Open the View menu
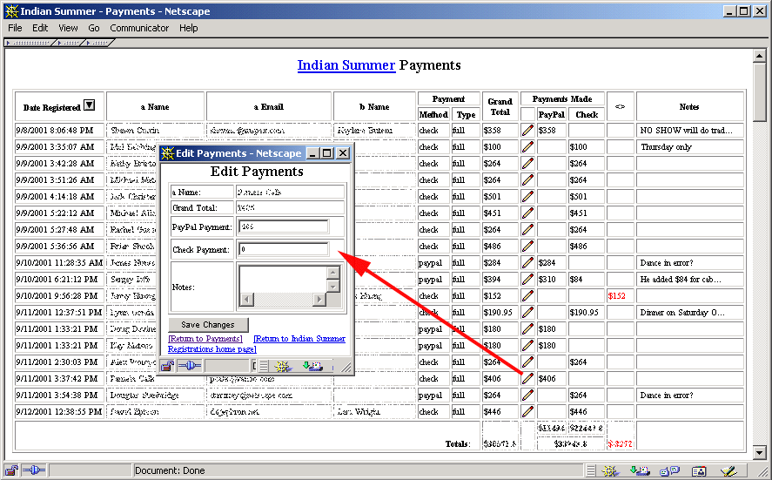This screenshot has width=772, height=480. pos(68,28)
